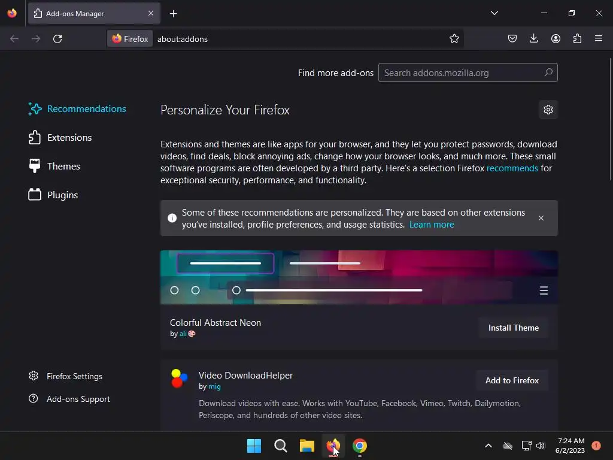The image size is (613, 460).
Task: Open the new tab button
Action: click(x=173, y=14)
